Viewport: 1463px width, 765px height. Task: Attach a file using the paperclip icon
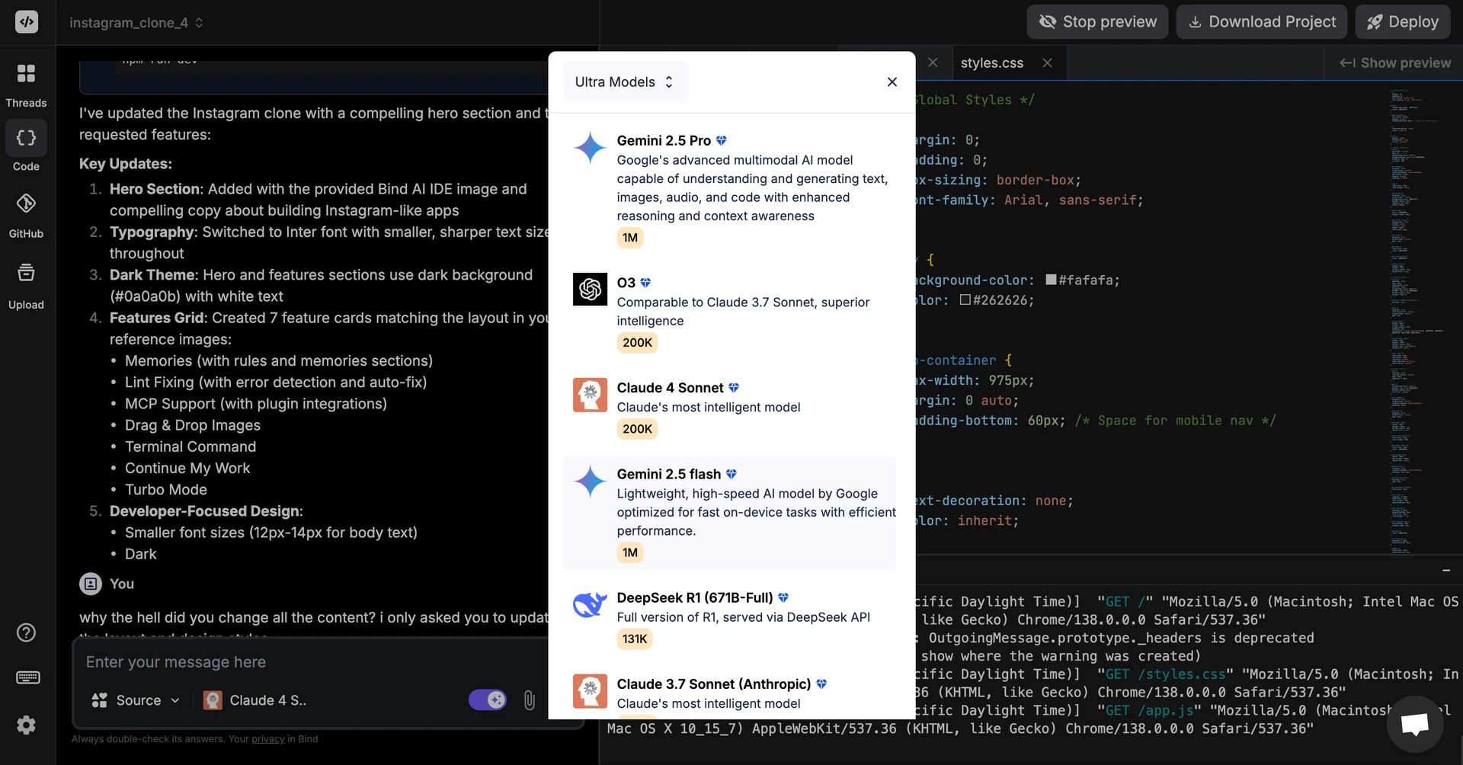[529, 699]
